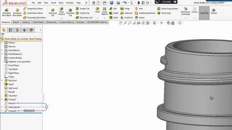Image resolution: width=232 pixels, height=130 pixels.
Task: Open the PropertyManager tab icon
Action: pos(11,30)
